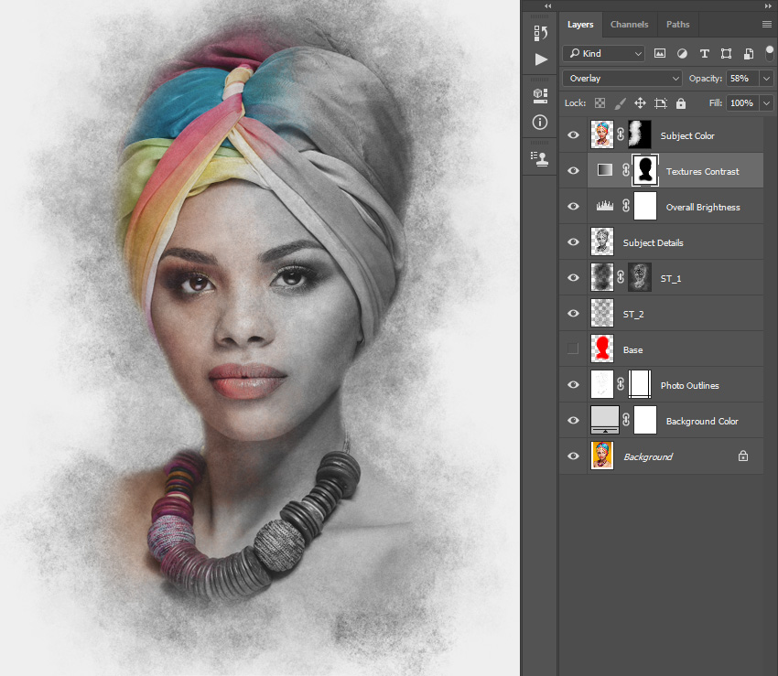This screenshot has height=676, width=778.
Task: Filter layers by adjustment layers icon
Action: point(682,54)
